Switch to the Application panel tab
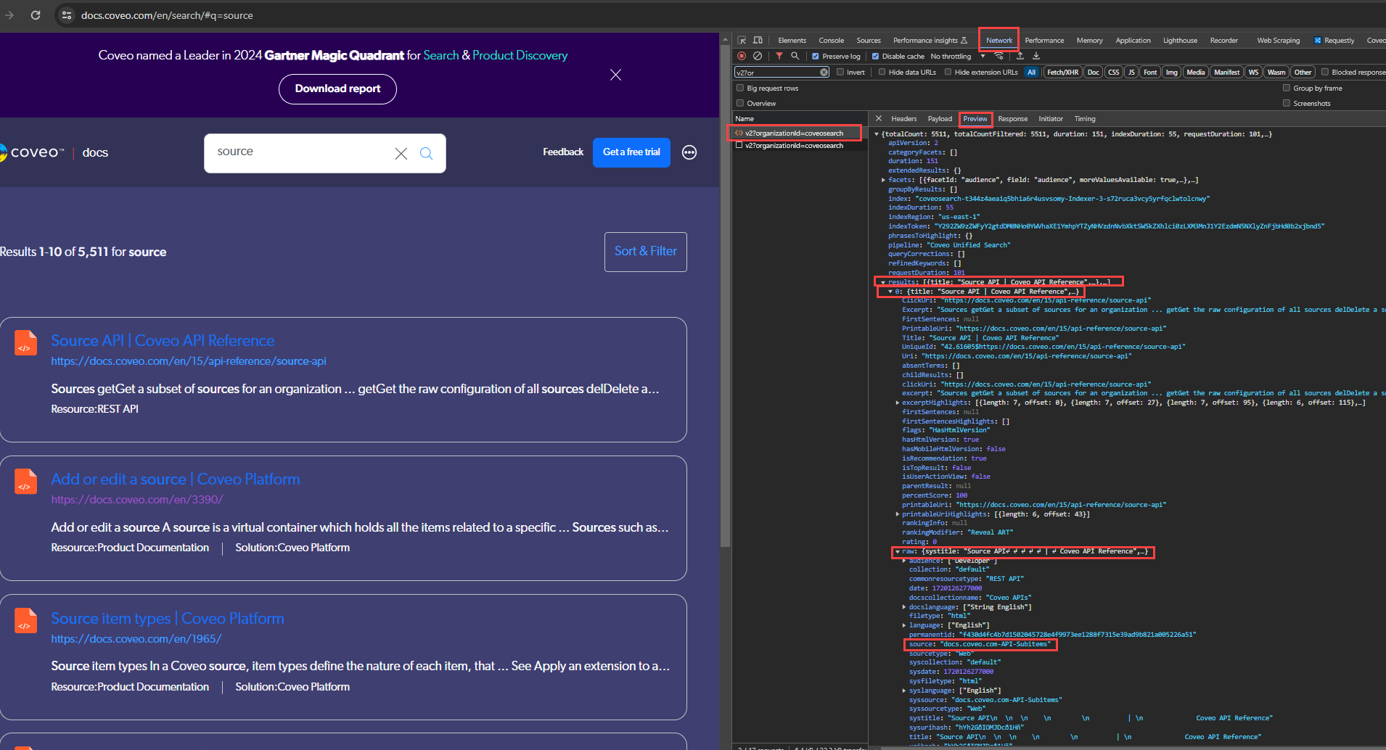 tap(1133, 41)
